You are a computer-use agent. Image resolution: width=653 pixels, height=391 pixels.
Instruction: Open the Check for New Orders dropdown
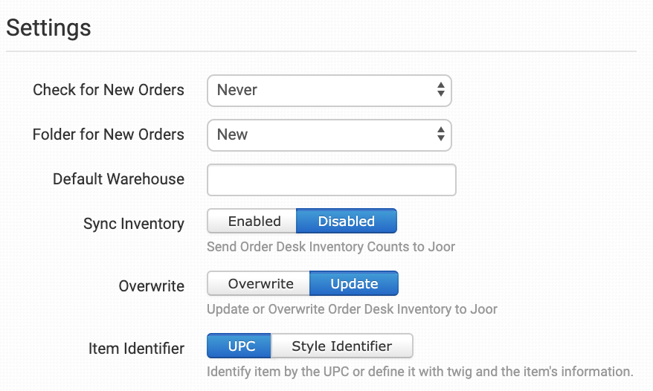click(329, 91)
